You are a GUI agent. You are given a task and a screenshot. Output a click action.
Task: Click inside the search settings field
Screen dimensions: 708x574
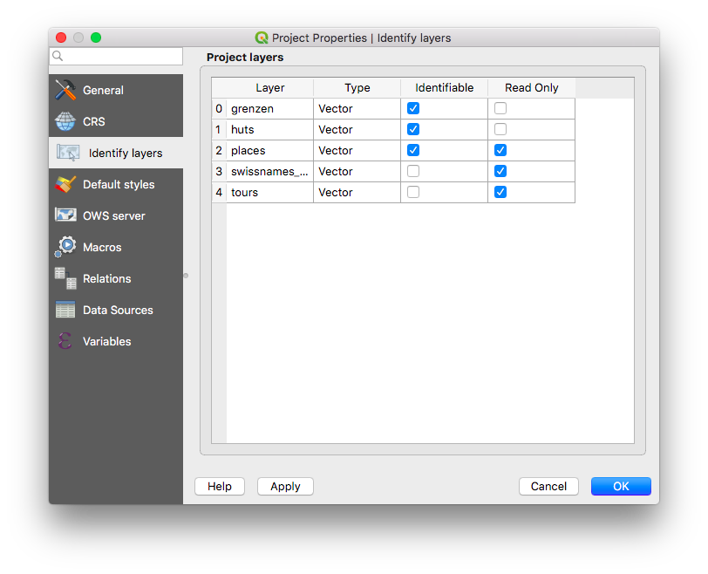[116, 55]
